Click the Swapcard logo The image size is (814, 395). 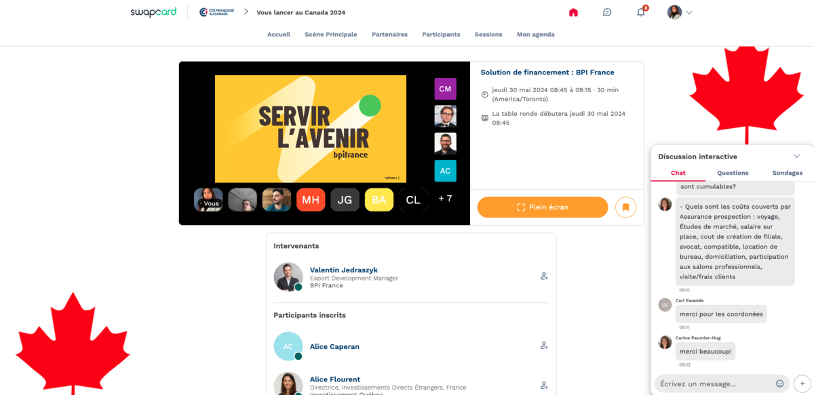click(153, 12)
